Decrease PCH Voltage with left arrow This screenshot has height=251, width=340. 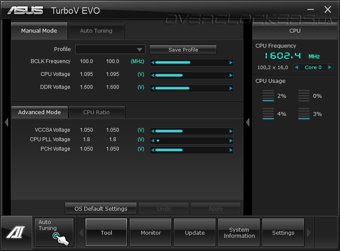pos(153,150)
